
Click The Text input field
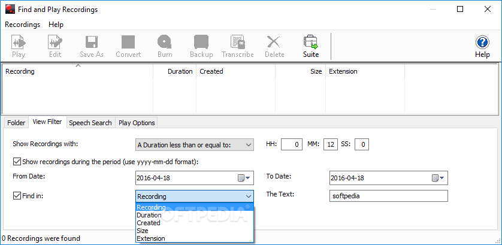[x=389, y=196]
